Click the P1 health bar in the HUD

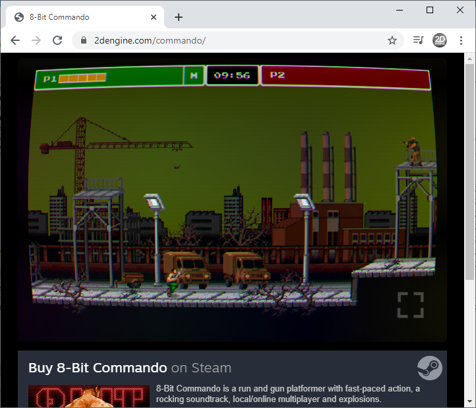[82, 78]
